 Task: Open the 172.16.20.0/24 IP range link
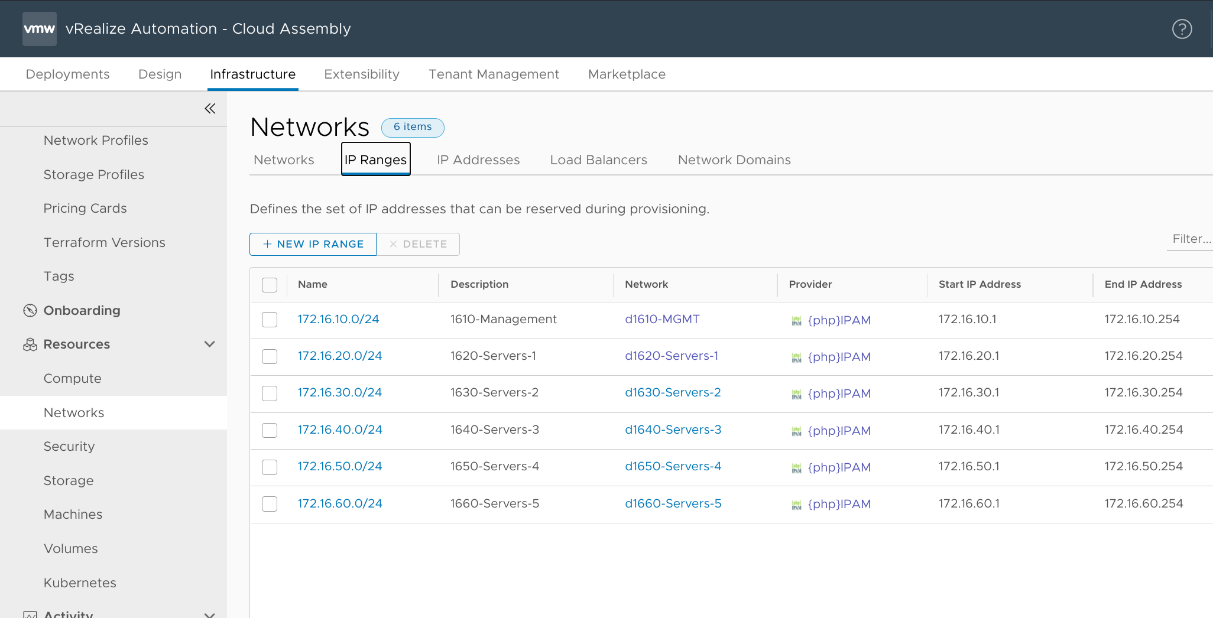coord(340,356)
